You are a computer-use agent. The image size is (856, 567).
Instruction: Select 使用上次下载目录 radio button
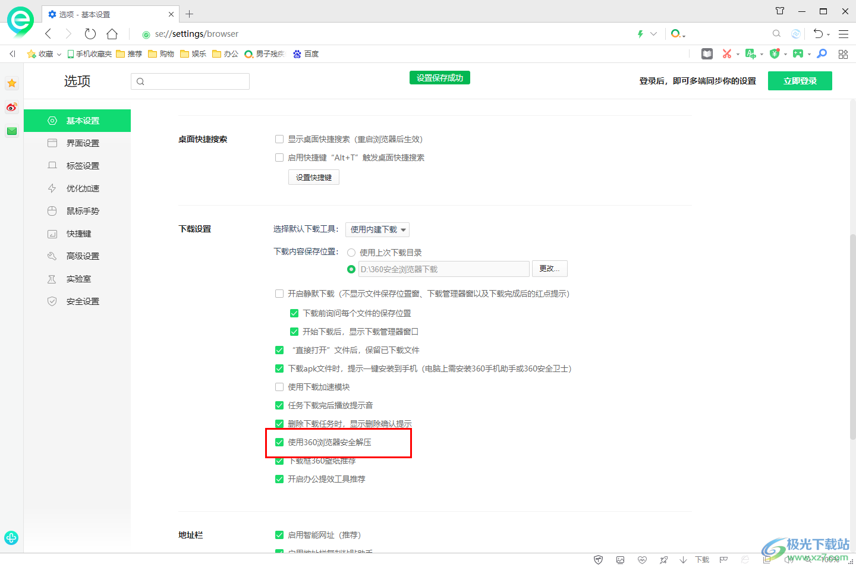351,253
